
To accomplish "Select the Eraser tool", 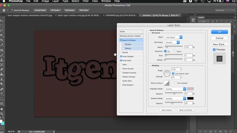I will tap(2, 69).
